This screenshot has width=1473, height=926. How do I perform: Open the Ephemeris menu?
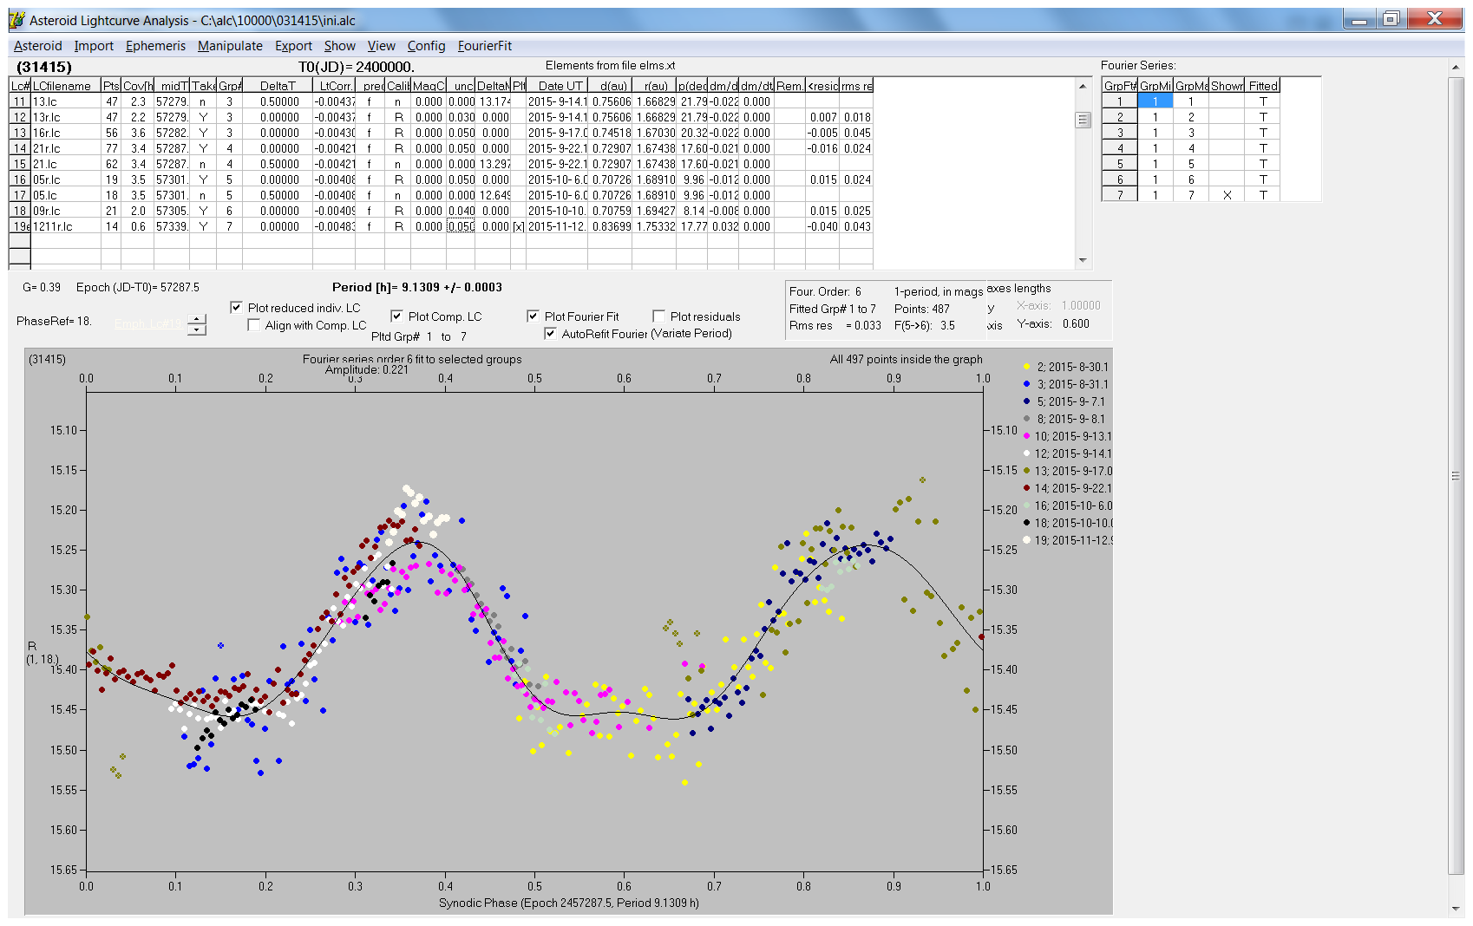[x=155, y=46]
